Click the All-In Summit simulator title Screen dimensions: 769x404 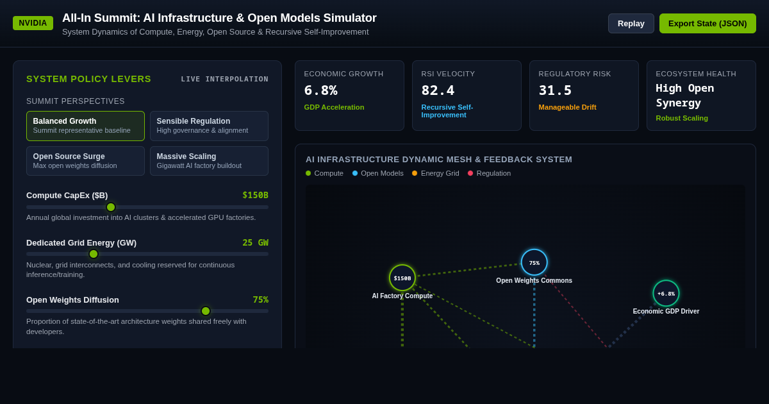219,18
